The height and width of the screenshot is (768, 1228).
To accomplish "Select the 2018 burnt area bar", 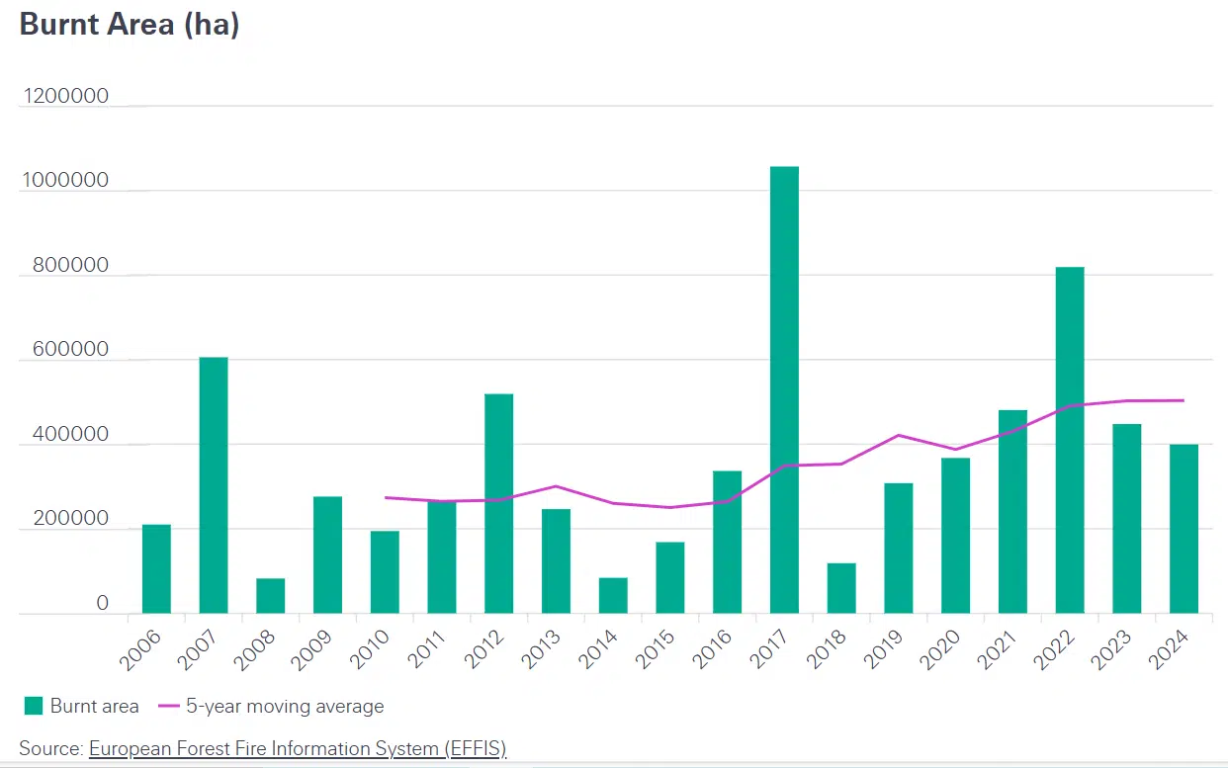I will point(841,588).
